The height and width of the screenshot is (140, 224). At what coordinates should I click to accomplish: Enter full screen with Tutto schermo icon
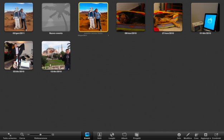[x=10, y=135]
